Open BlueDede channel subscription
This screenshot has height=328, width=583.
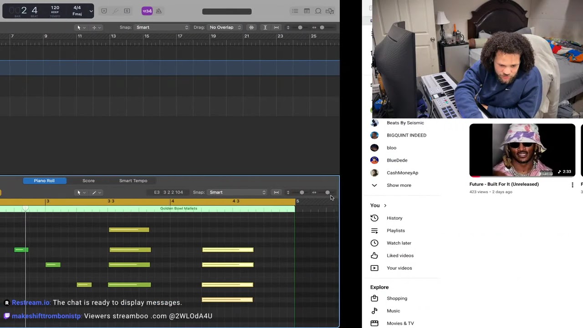pyautogui.click(x=397, y=160)
